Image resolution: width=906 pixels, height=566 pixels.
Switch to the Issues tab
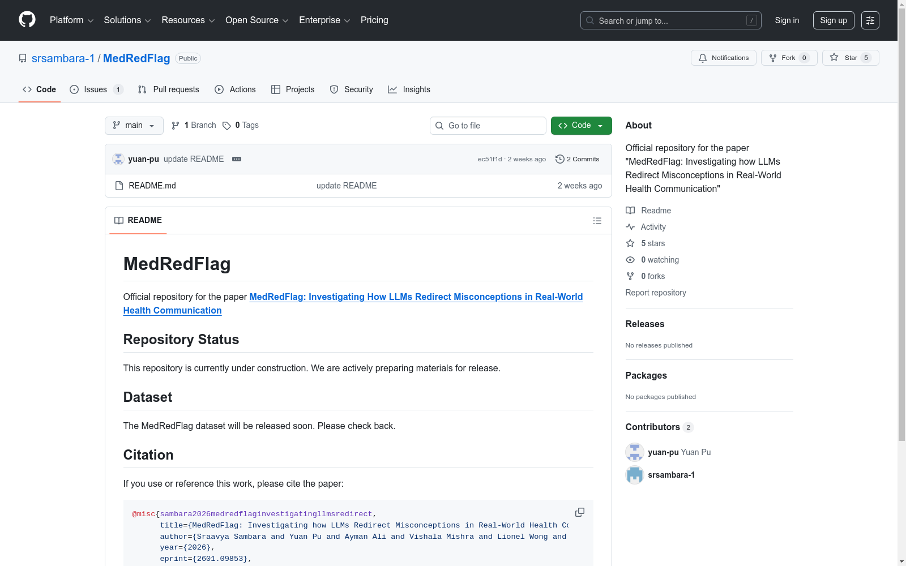pos(96,89)
